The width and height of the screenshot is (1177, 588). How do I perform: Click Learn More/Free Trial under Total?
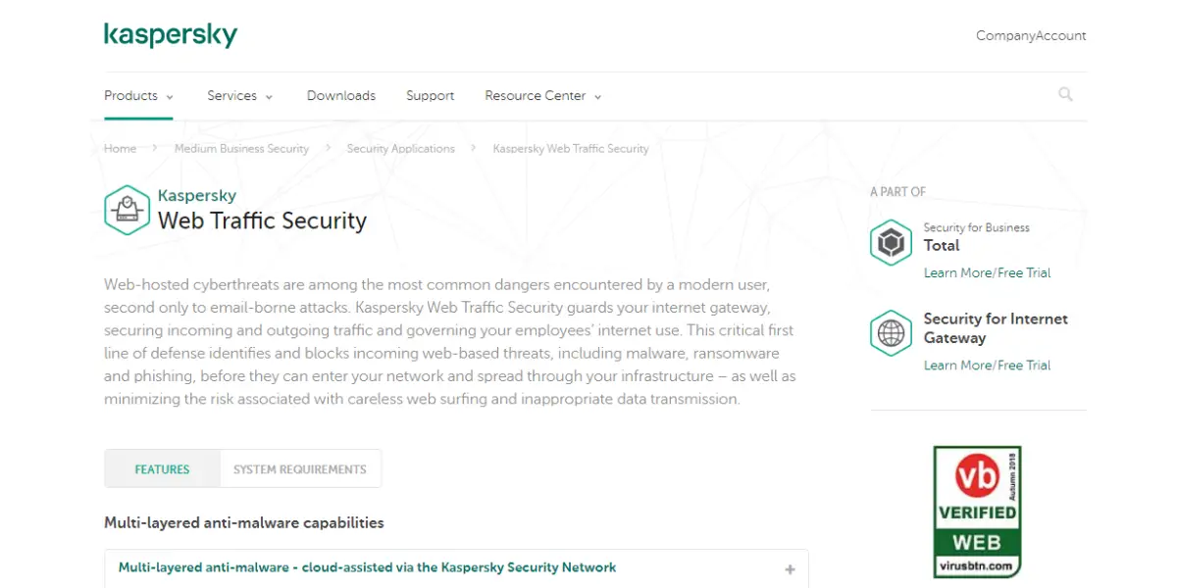(987, 273)
